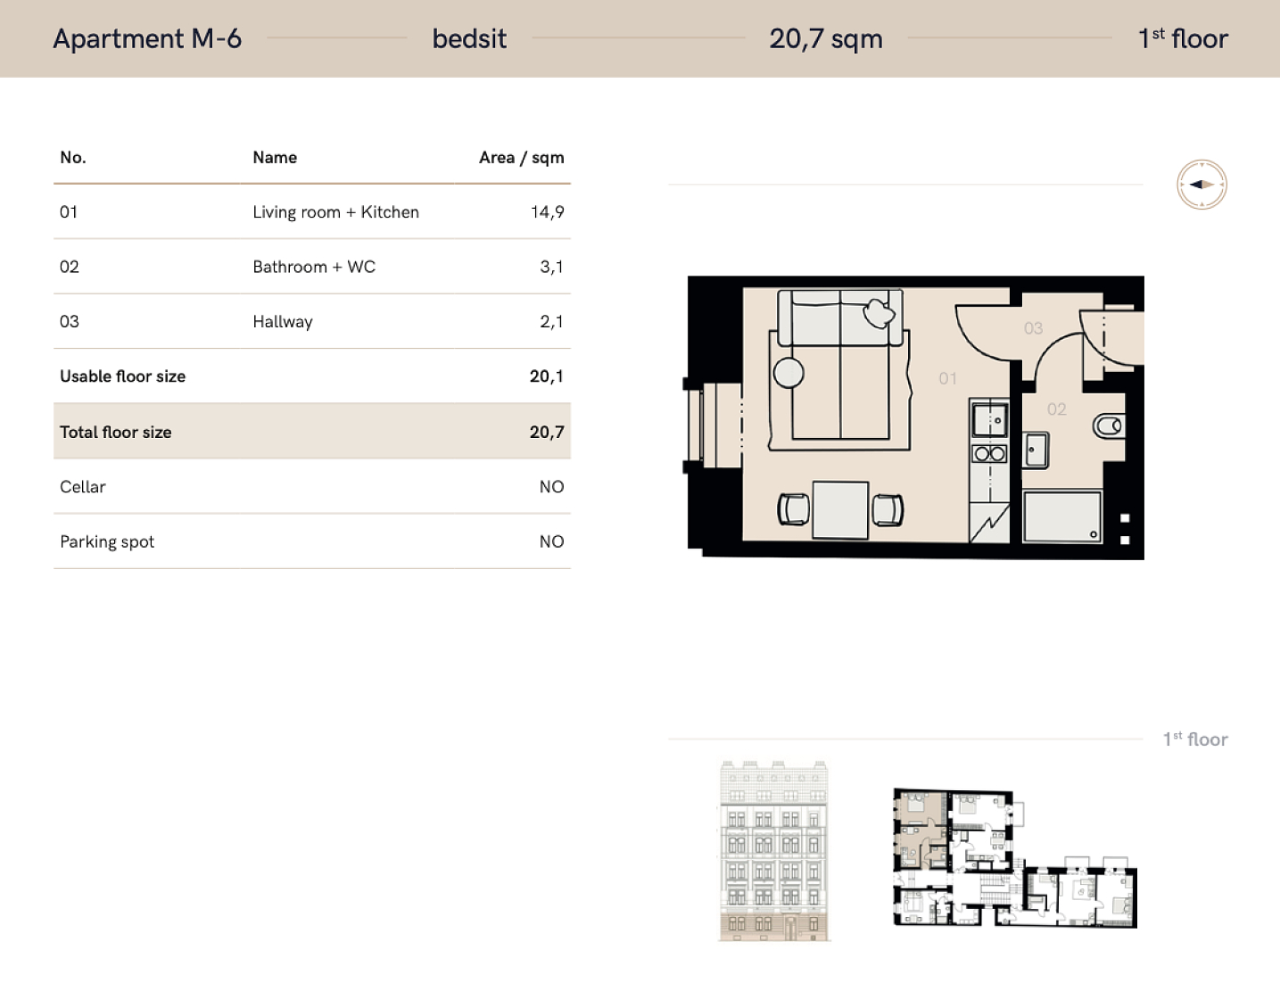Select the '3,1' area value
1280x999 pixels.
pyautogui.click(x=552, y=267)
